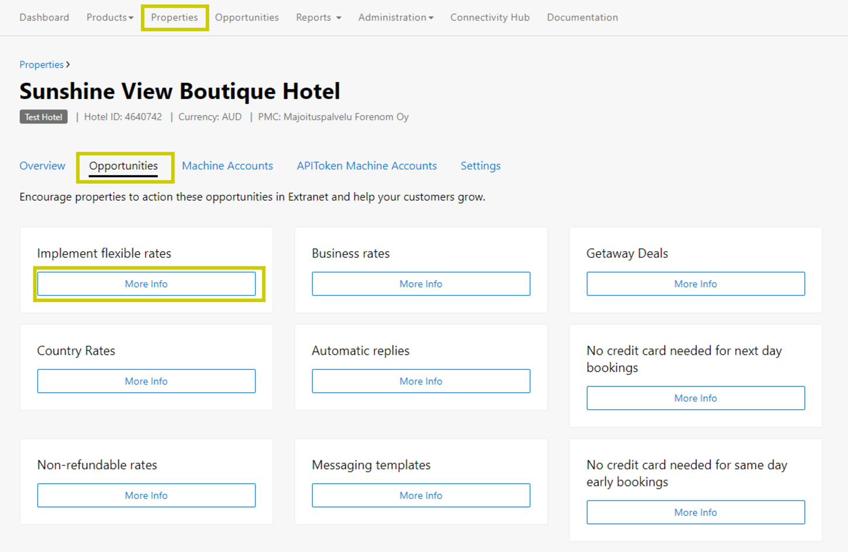This screenshot has width=848, height=552.
Task: Click More Info under Business rates
Action: pos(420,284)
